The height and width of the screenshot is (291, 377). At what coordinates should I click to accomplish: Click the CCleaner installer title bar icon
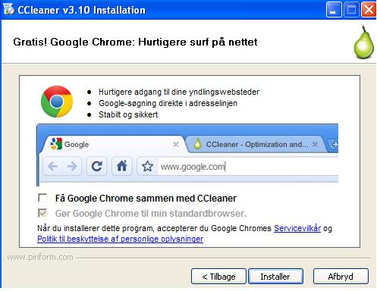[x=9, y=9]
